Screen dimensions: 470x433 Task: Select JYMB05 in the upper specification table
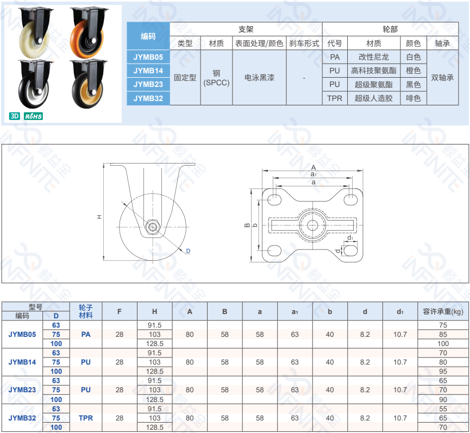(x=148, y=57)
